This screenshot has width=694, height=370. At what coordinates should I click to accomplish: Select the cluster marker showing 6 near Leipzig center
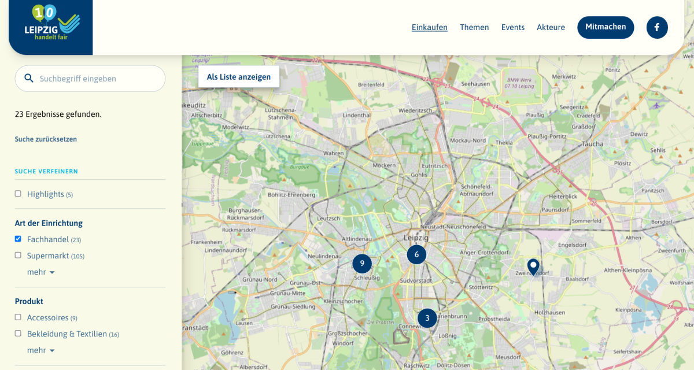[416, 254]
